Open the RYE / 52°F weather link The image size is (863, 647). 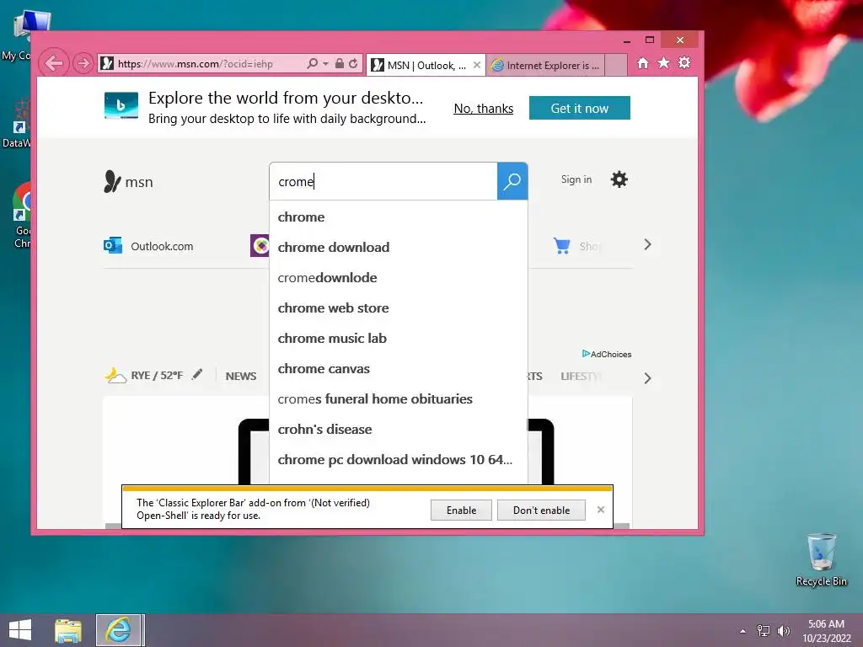tap(157, 375)
